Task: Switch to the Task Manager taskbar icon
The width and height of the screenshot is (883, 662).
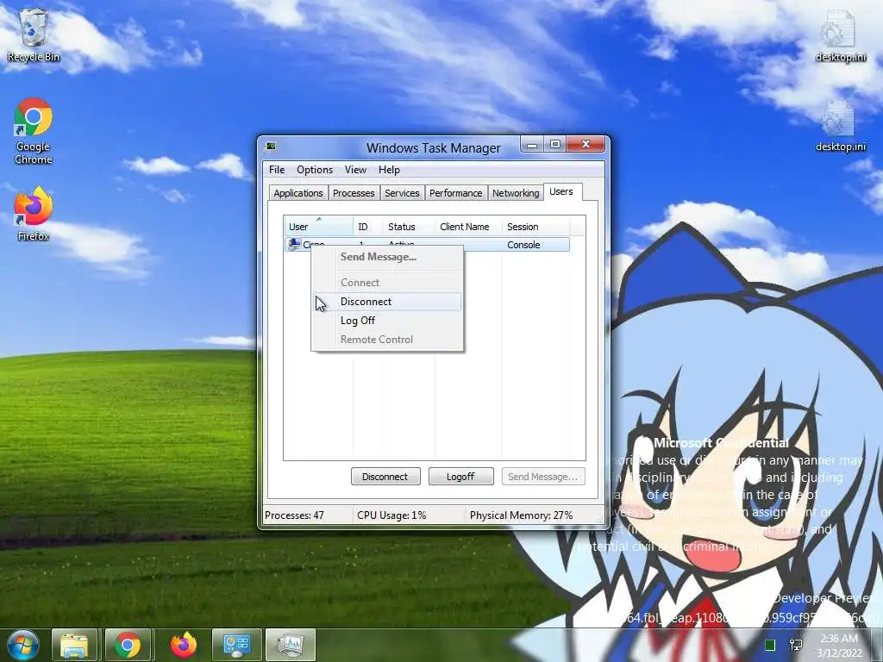Action: pyautogui.click(x=290, y=645)
